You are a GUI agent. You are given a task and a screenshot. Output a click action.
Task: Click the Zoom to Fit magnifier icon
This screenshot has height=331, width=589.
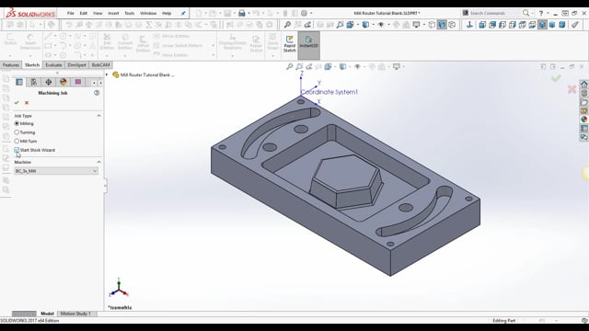click(290, 67)
